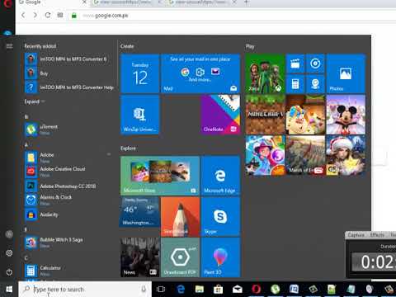Open the Xbox tile
Screen dimensions: 396x297
[x=265, y=73]
